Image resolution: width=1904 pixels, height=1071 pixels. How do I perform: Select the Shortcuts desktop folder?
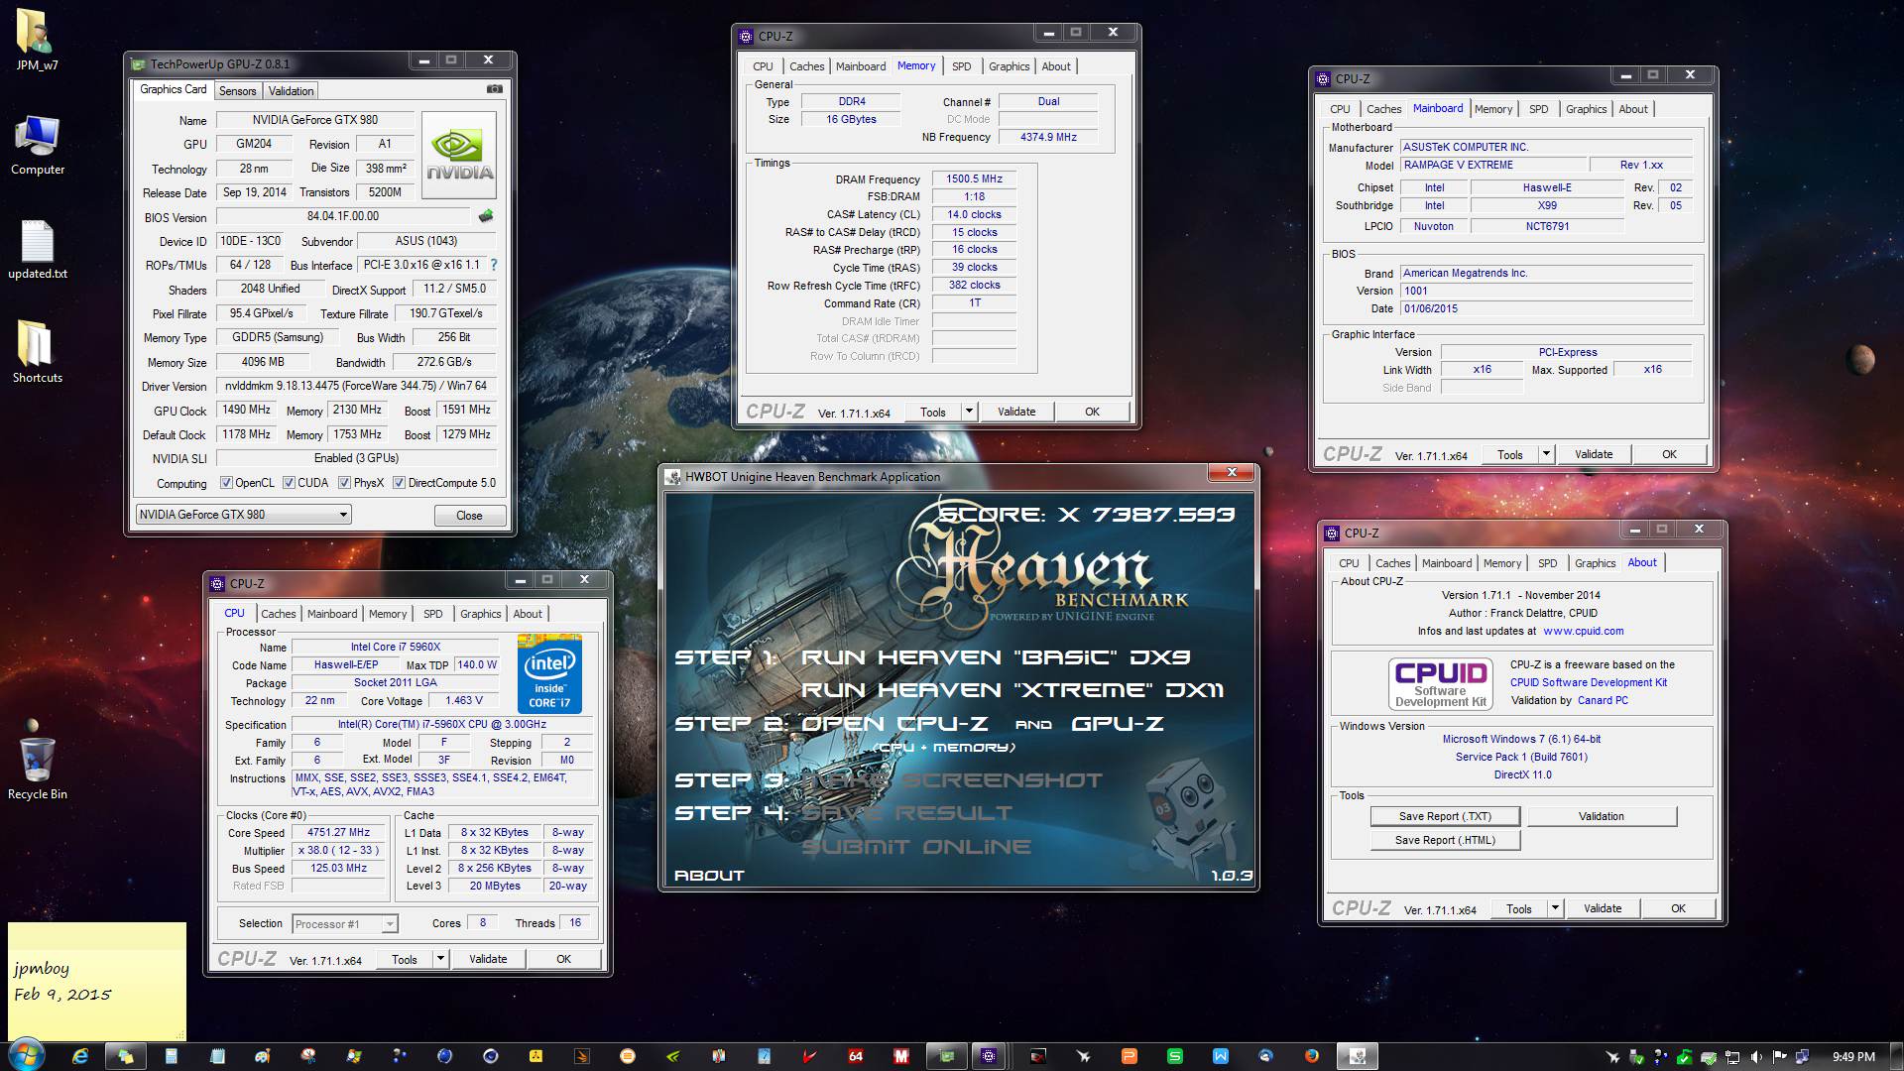pos(37,353)
